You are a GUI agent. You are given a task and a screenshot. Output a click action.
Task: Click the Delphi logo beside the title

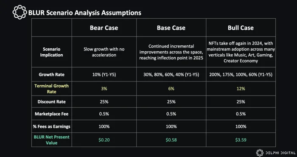20,12
